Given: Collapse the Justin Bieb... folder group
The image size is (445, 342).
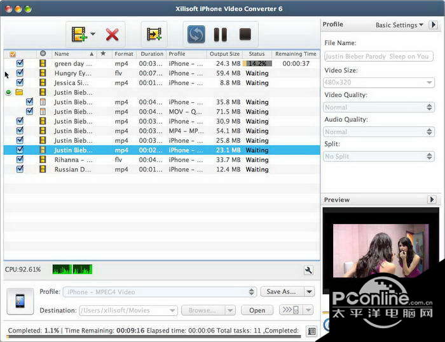Looking at the screenshot, I should [x=8, y=93].
